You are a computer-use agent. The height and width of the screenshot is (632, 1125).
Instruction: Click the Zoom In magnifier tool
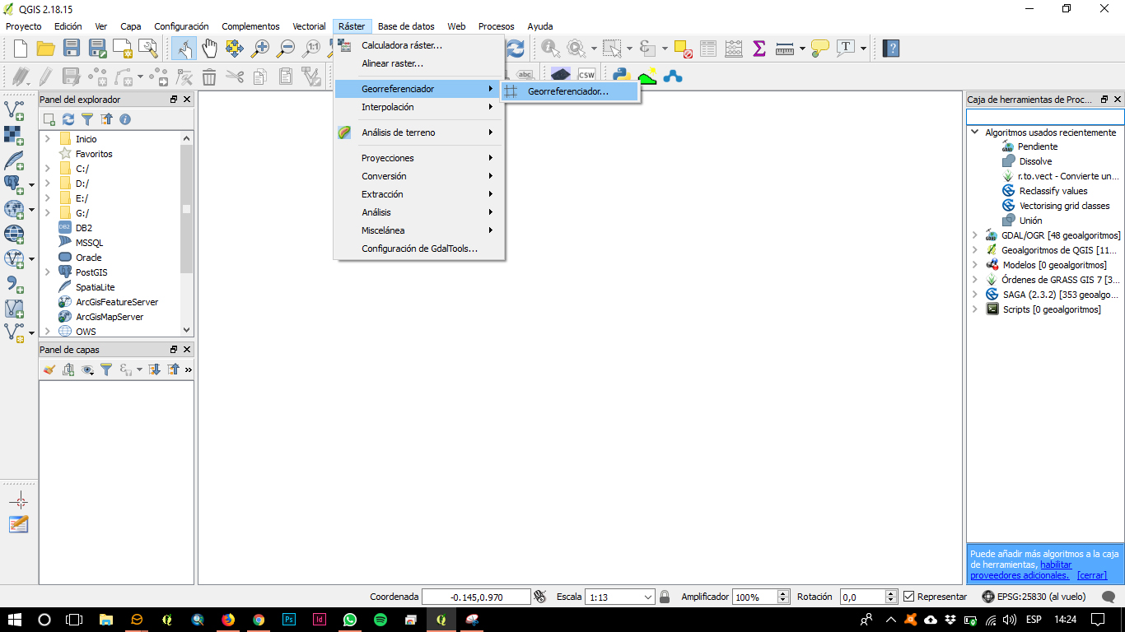click(x=261, y=49)
